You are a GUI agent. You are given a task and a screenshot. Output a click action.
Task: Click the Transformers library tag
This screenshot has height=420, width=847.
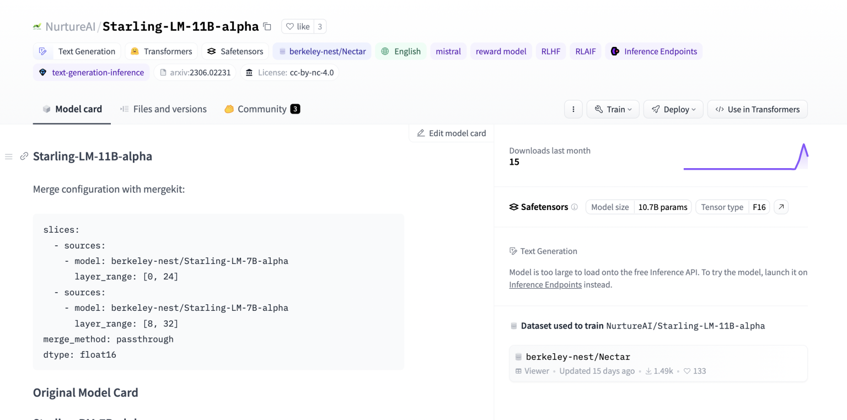(x=160, y=51)
